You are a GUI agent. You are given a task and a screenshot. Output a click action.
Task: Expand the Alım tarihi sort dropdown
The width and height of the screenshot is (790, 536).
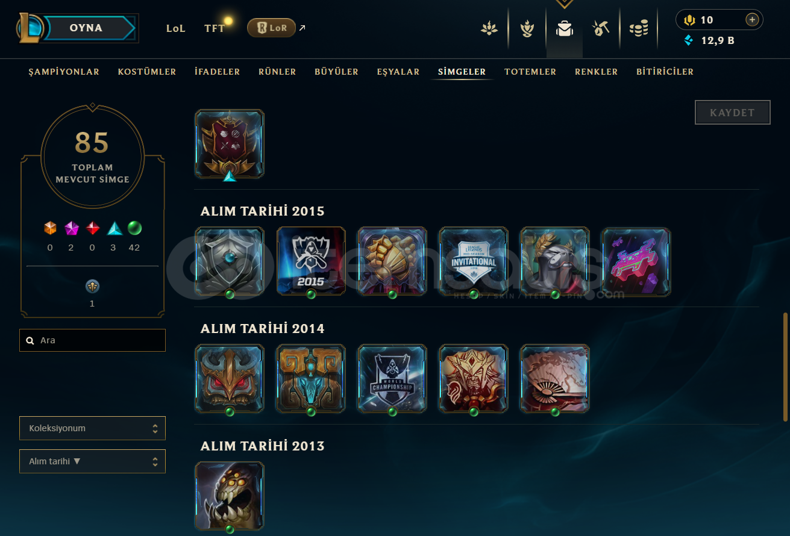92,461
